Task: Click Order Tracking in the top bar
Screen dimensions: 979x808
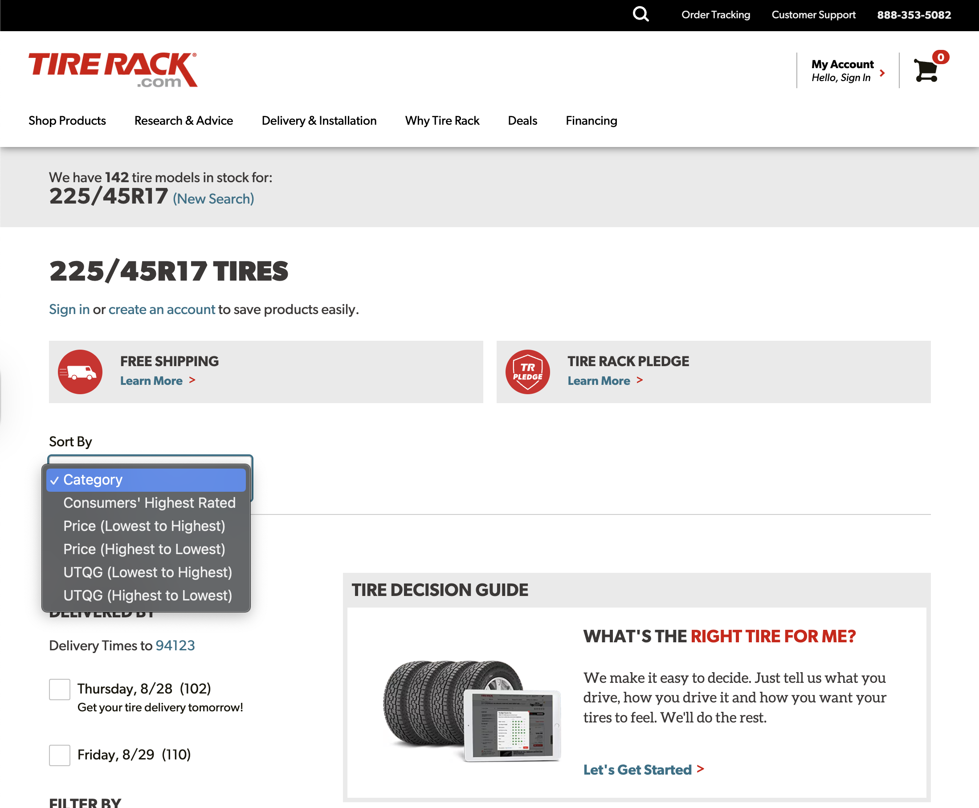Action: (x=715, y=14)
